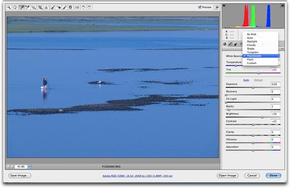Select the Crop tool
Viewport: 290px width, 188px height.
pyautogui.click(x=40, y=8)
